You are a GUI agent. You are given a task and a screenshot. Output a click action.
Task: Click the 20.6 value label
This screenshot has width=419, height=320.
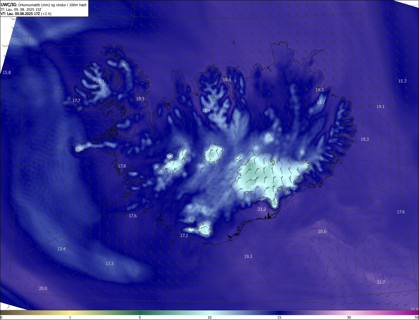322,232
